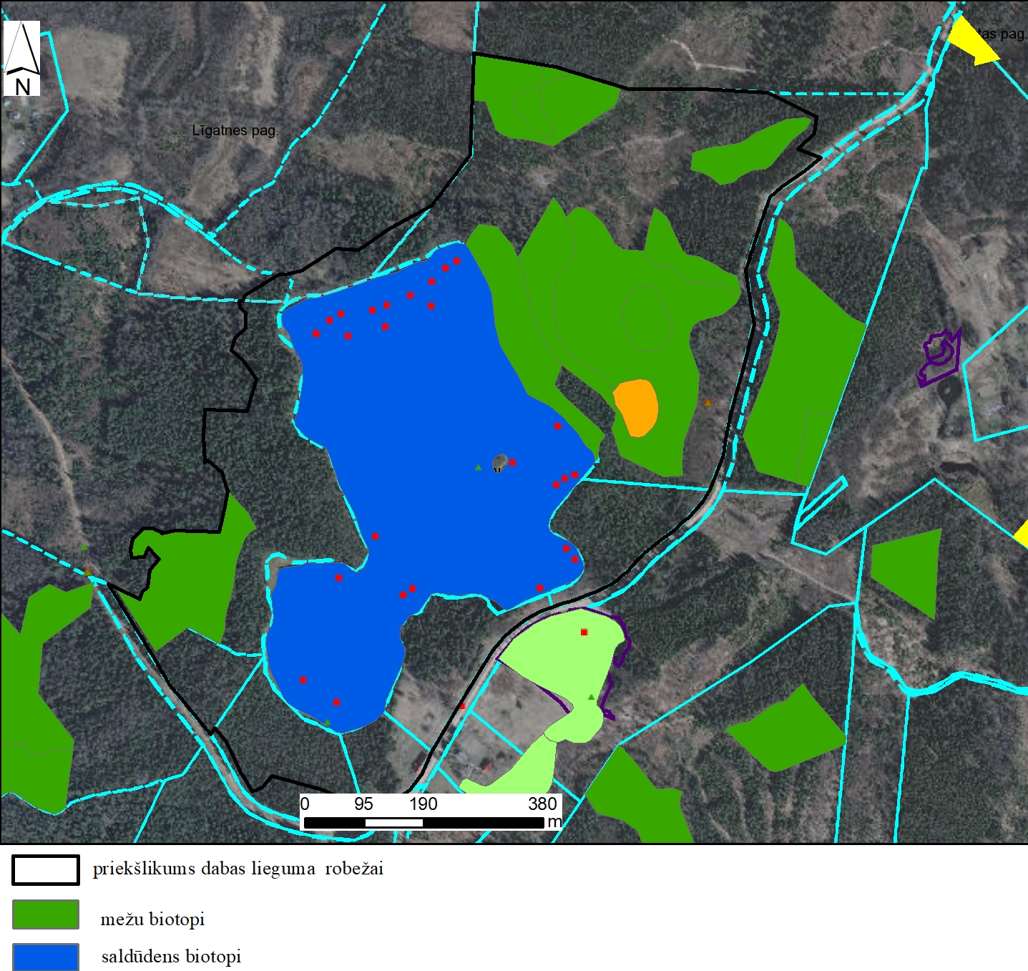Select the purple outlined shape east of the road
The width and height of the screenshot is (1028, 971).
tap(939, 356)
